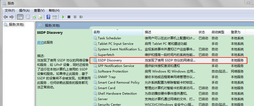
Task: Open the 查看(V) menu
Action: pos(39,11)
